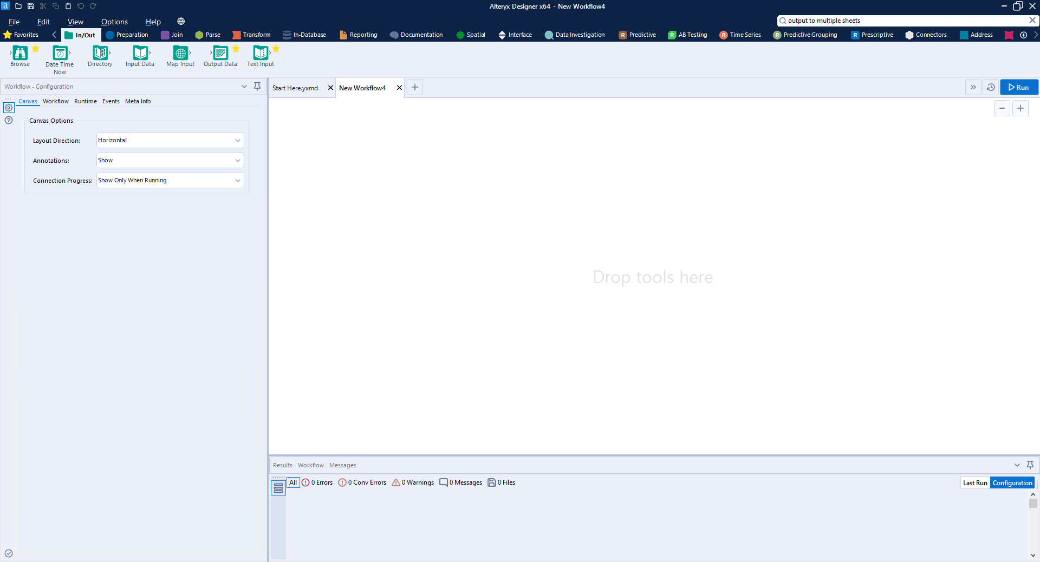Image resolution: width=1040 pixels, height=562 pixels.
Task: Click the Browse tool favorite star
Action: [x=36, y=49]
